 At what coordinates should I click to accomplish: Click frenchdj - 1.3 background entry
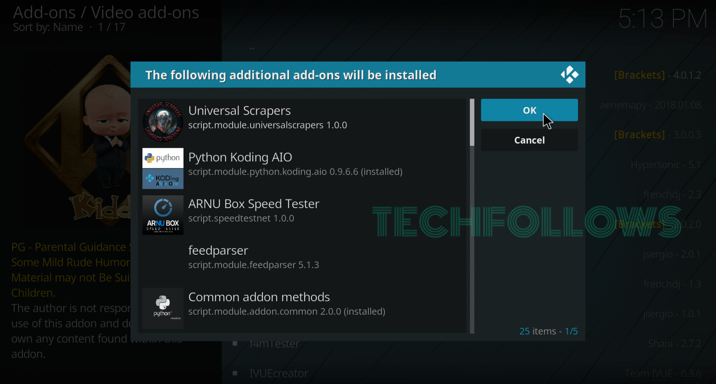672,284
